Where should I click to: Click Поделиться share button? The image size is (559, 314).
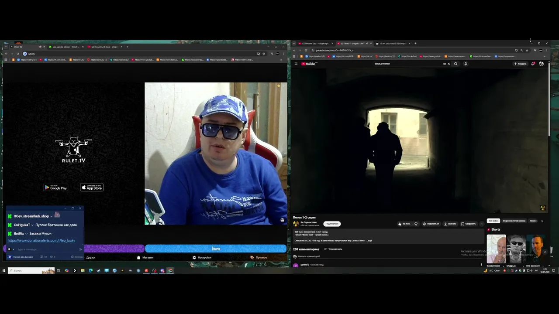[x=431, y=224]
